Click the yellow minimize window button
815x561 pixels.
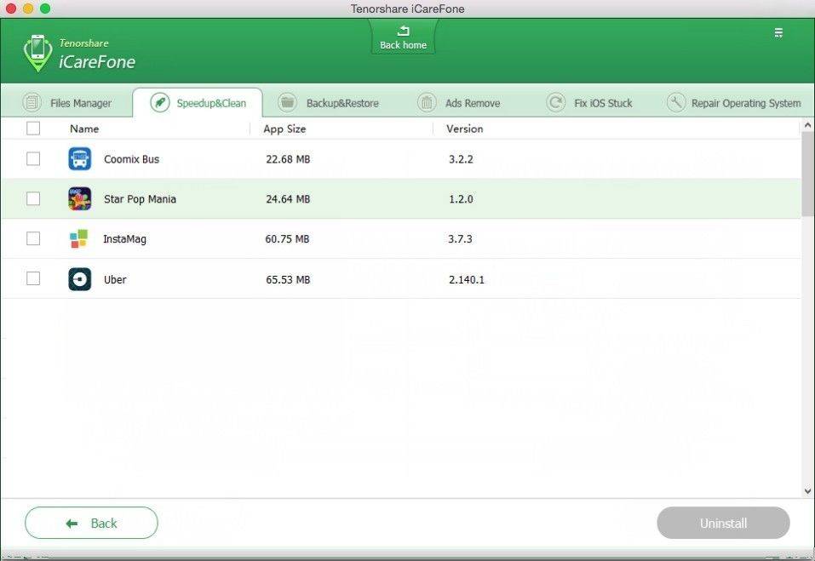coord(28,9)
